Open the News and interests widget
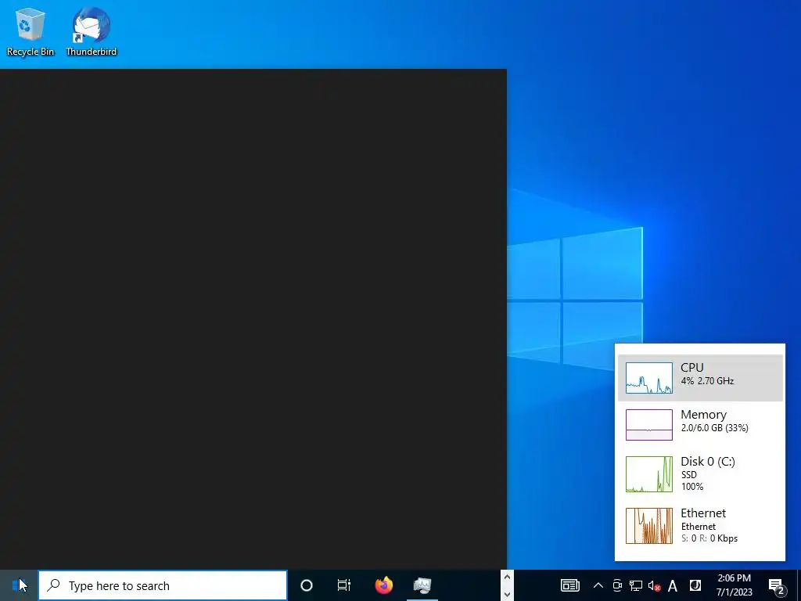The height and width of the screenshot is (601, 801). [569, 585]
